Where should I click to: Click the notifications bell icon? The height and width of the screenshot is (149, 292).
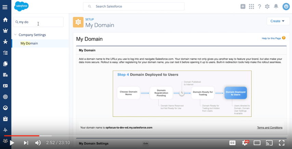pos(276,6)
